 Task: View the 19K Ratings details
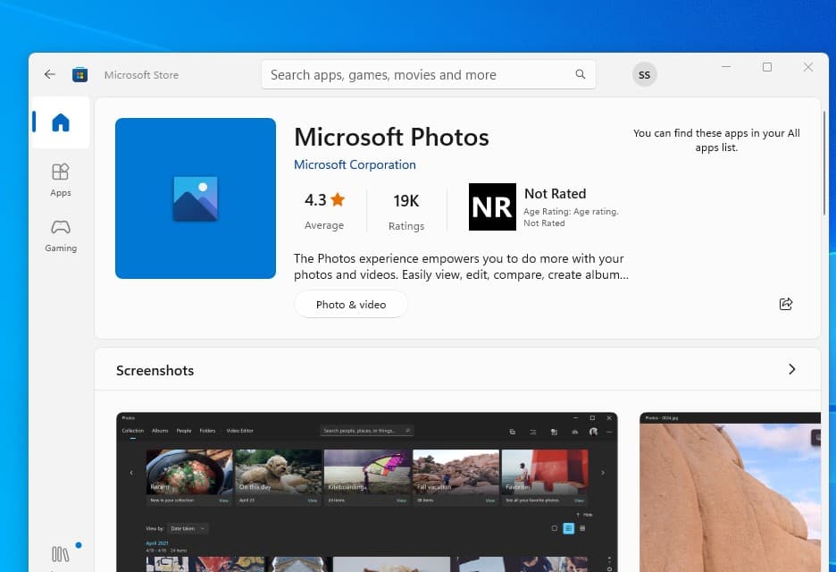[x=406, y=209]
